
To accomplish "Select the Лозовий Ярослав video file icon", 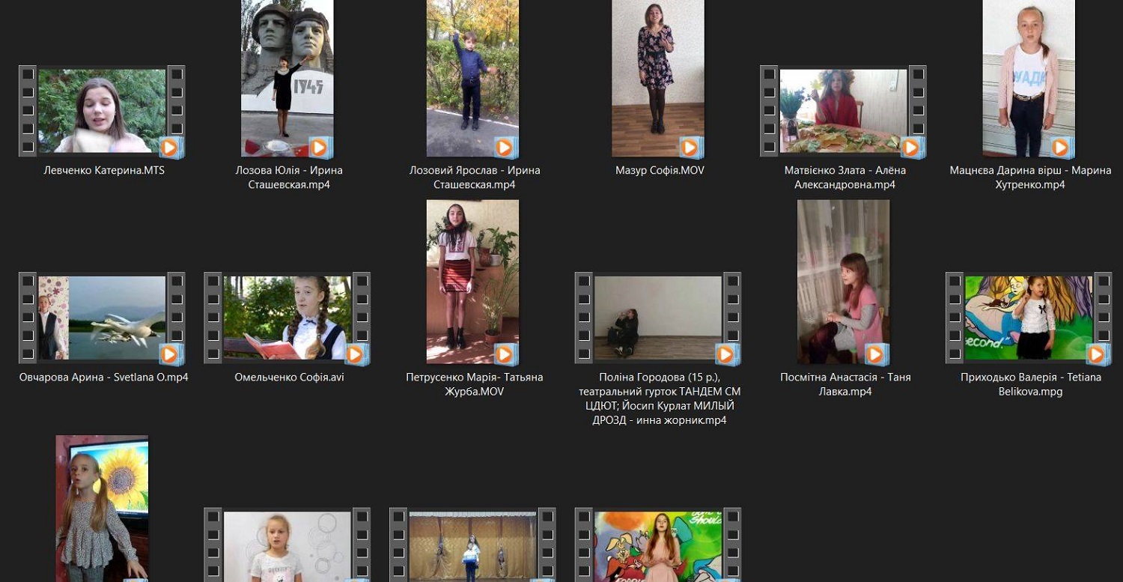I will [x=472, y=79].
